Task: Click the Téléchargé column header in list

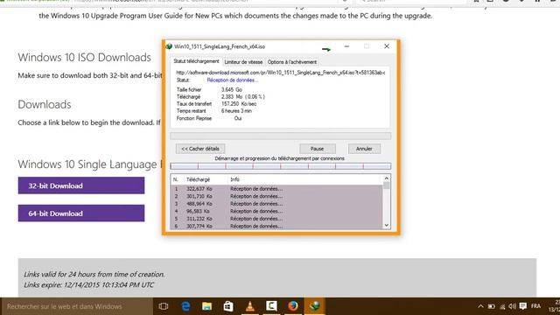Action: pos(206,179)
